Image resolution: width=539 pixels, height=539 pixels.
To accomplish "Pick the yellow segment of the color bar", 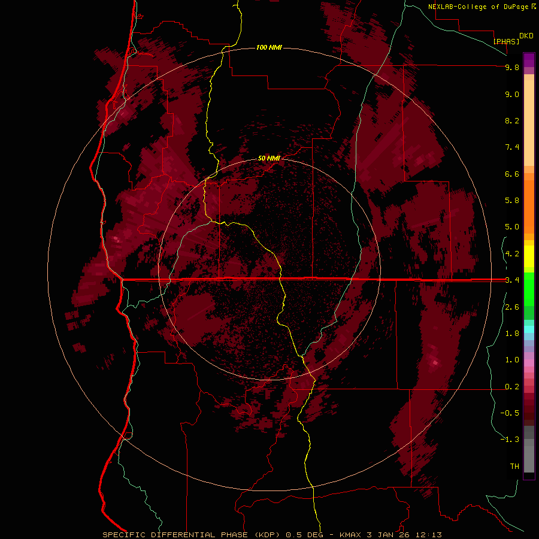I will pos(529,256).
